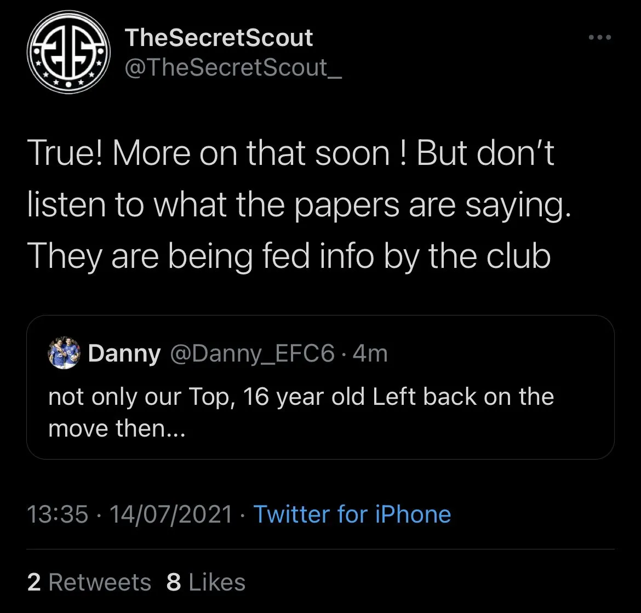Click the 13:35 tweet time

[58, 514]
